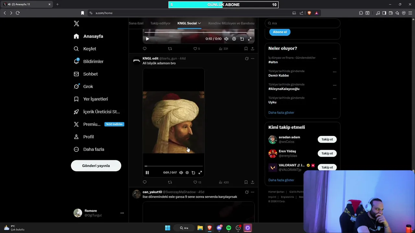This screenshot has height=233, width=415.
Task: Switch to Takip ediliyor tab
Action: click(x=160, y=23)
